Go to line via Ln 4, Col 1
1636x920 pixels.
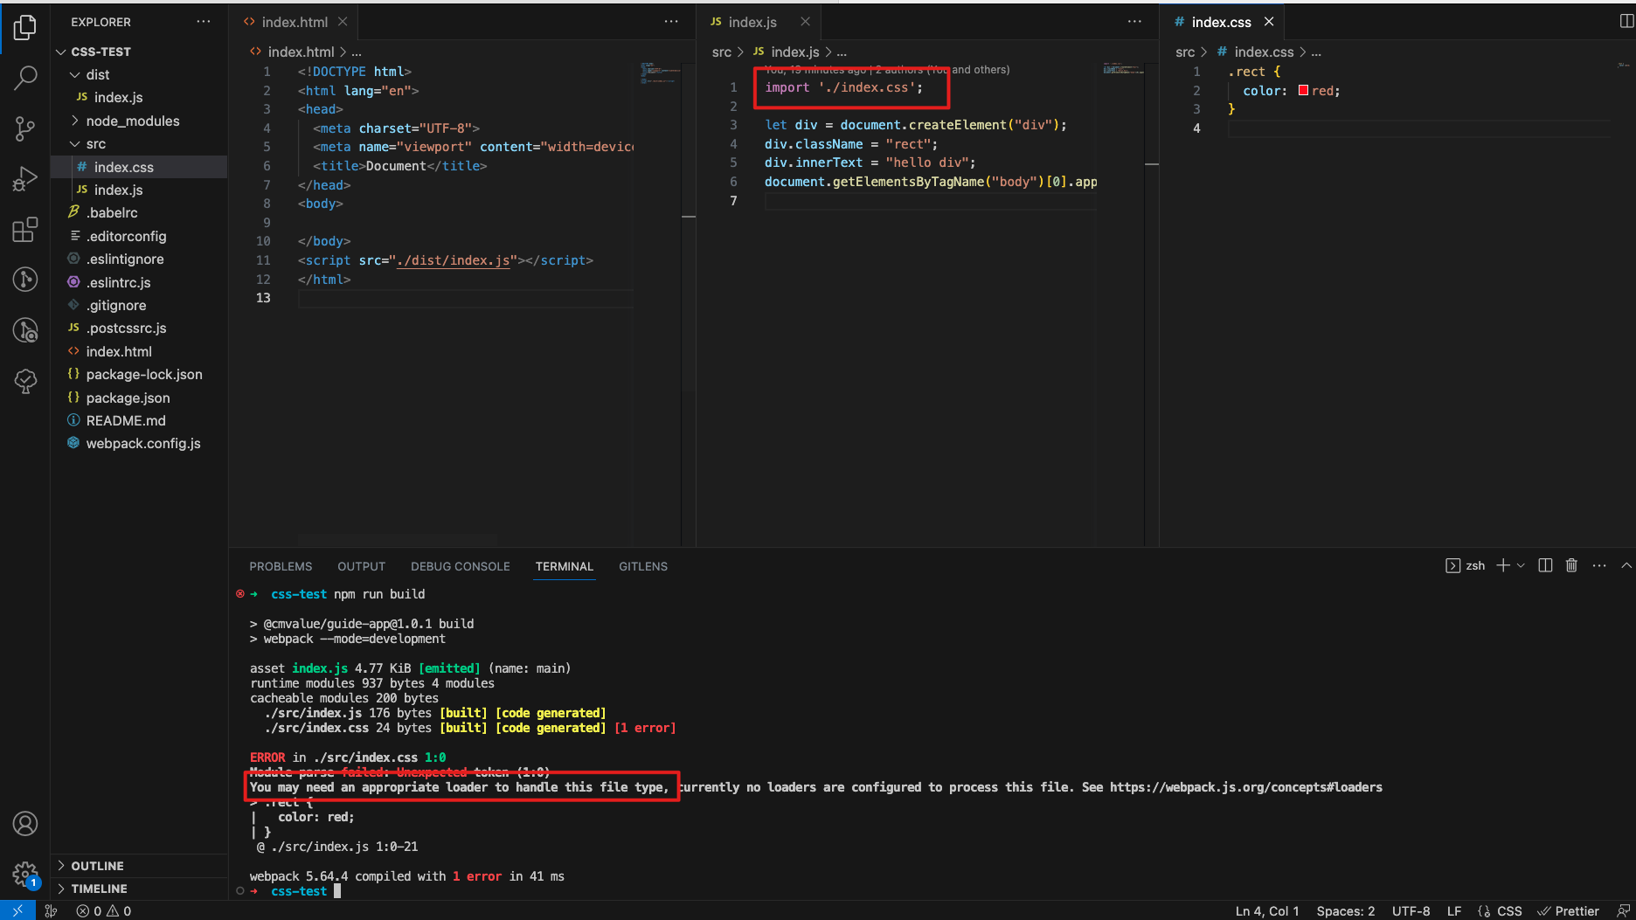pos(1266,910)
